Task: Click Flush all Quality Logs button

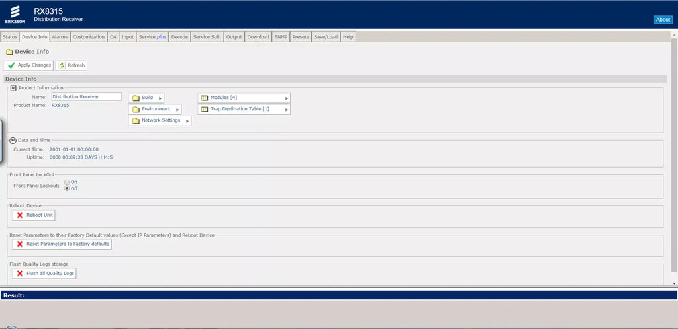Action: [44, 274]
